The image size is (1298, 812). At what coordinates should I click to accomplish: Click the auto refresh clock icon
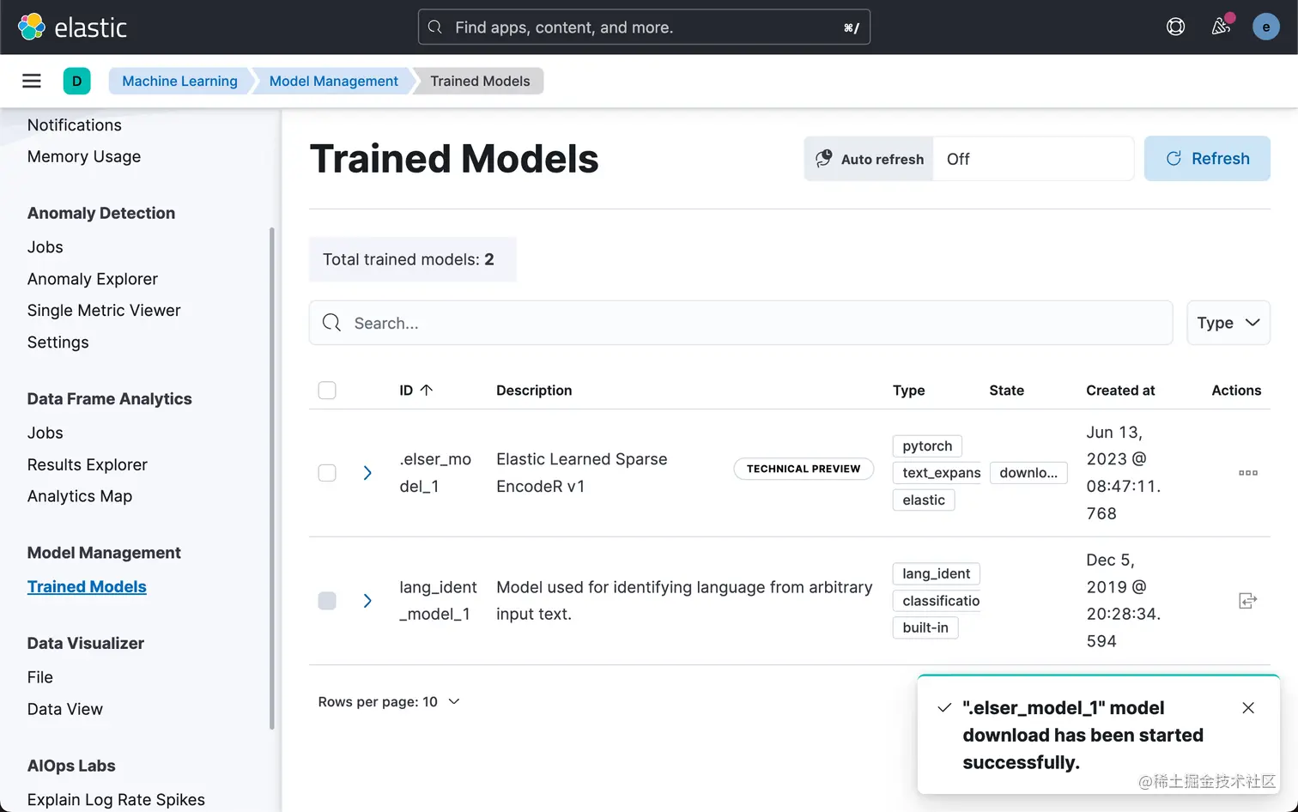coord(824,159)
